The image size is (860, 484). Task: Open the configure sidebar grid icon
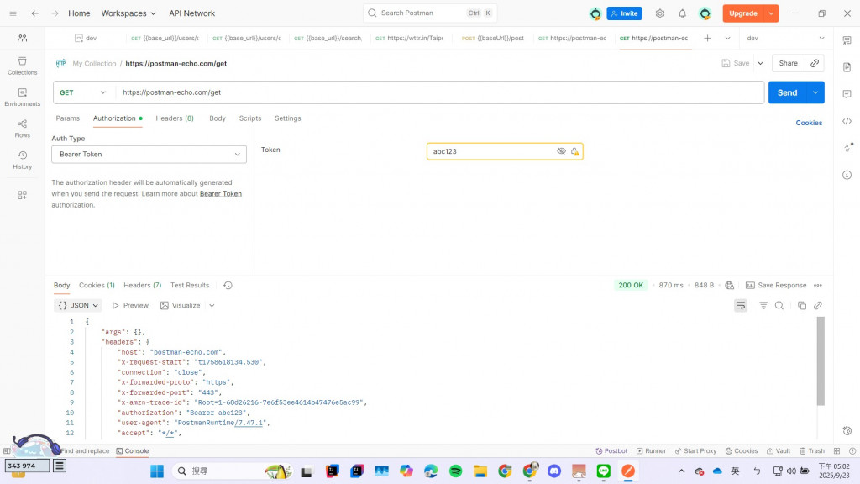click(x=23, y=195)
